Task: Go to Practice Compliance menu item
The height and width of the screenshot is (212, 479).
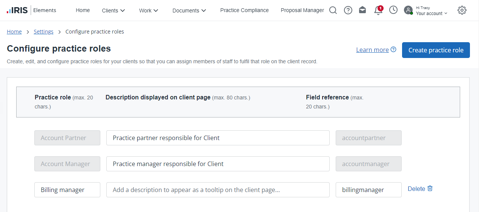Action: (244, 10)
